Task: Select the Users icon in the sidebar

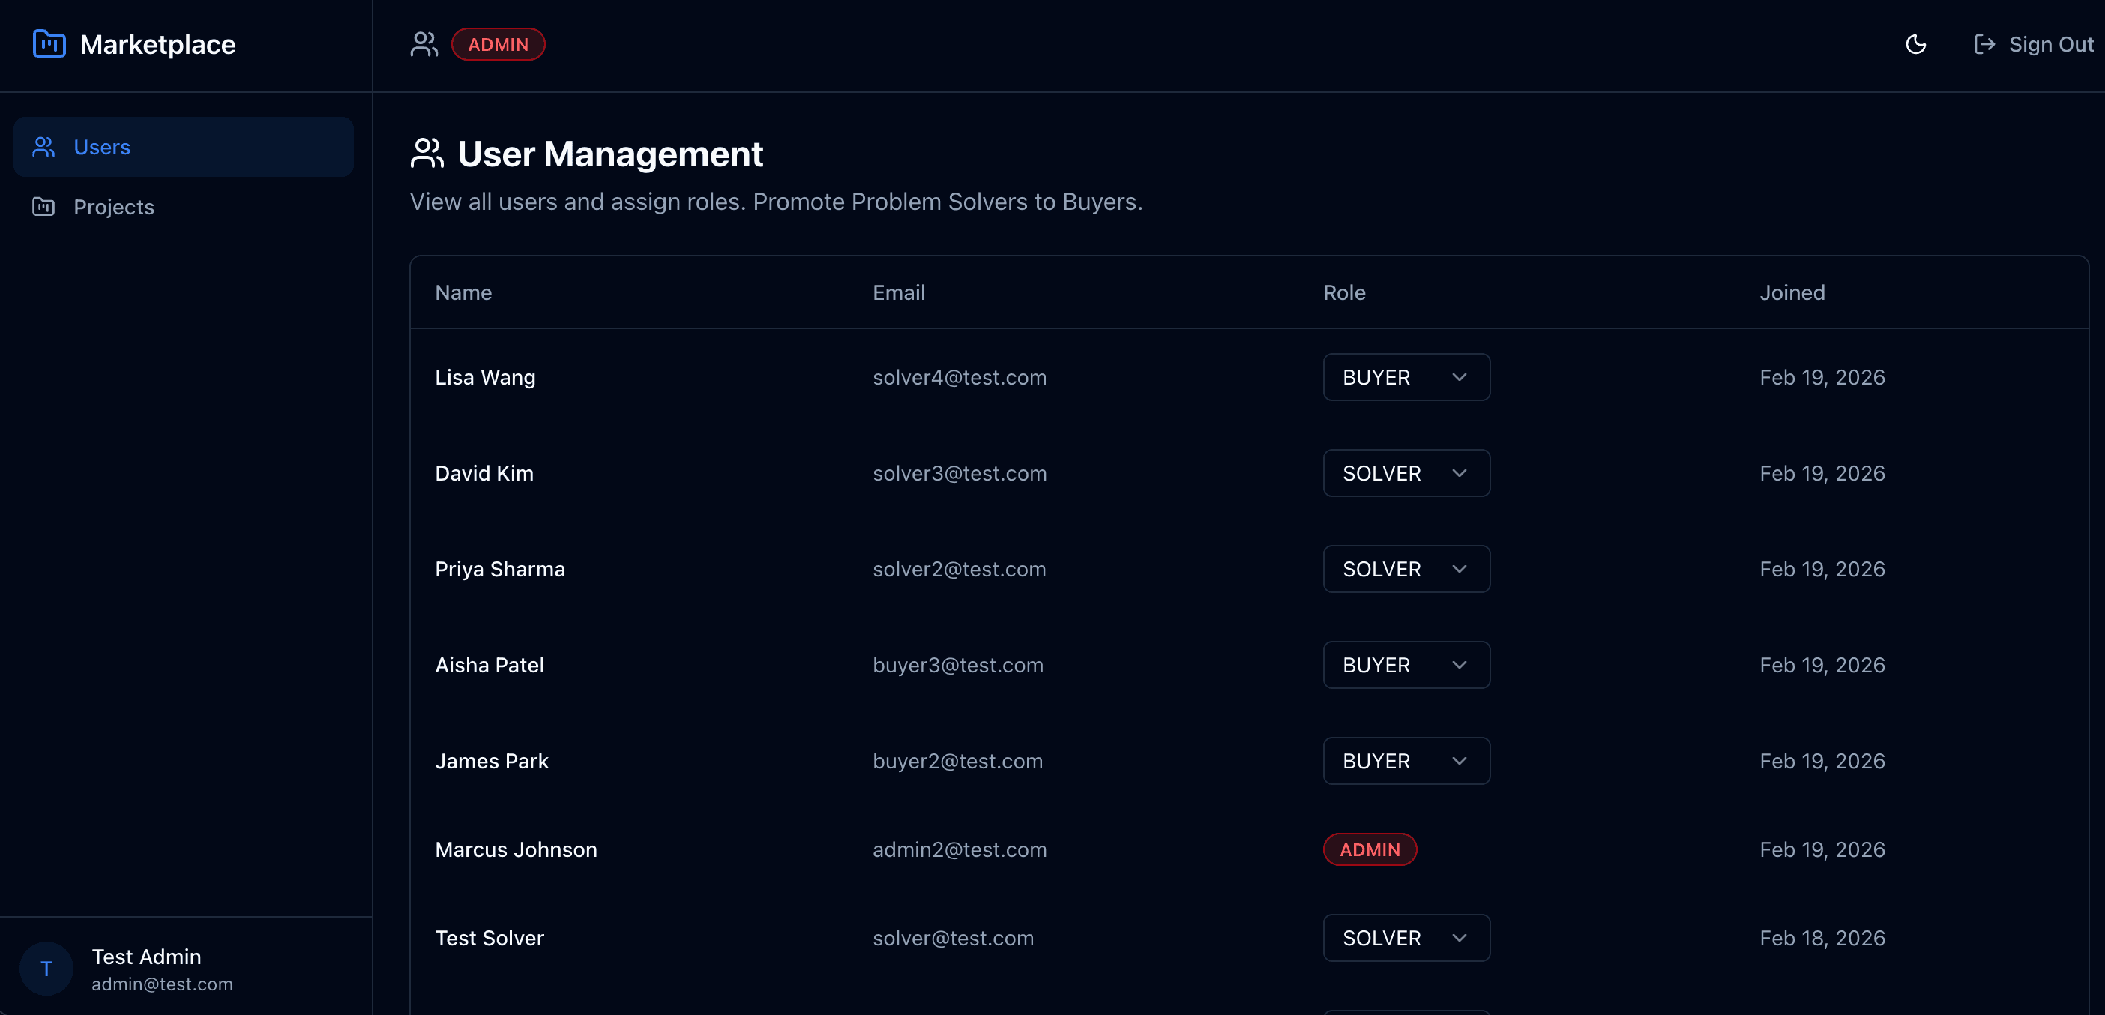Action: pos(43,146)
